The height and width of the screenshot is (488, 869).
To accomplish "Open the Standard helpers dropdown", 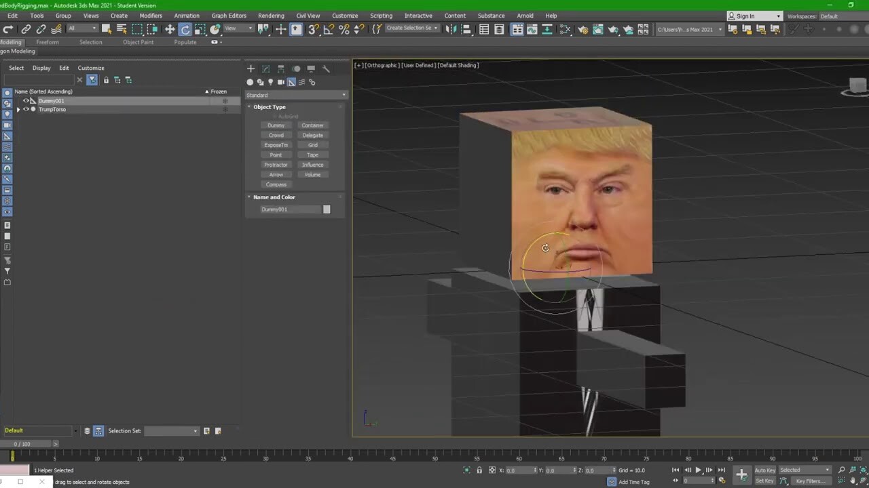I will tap(295, 94).
